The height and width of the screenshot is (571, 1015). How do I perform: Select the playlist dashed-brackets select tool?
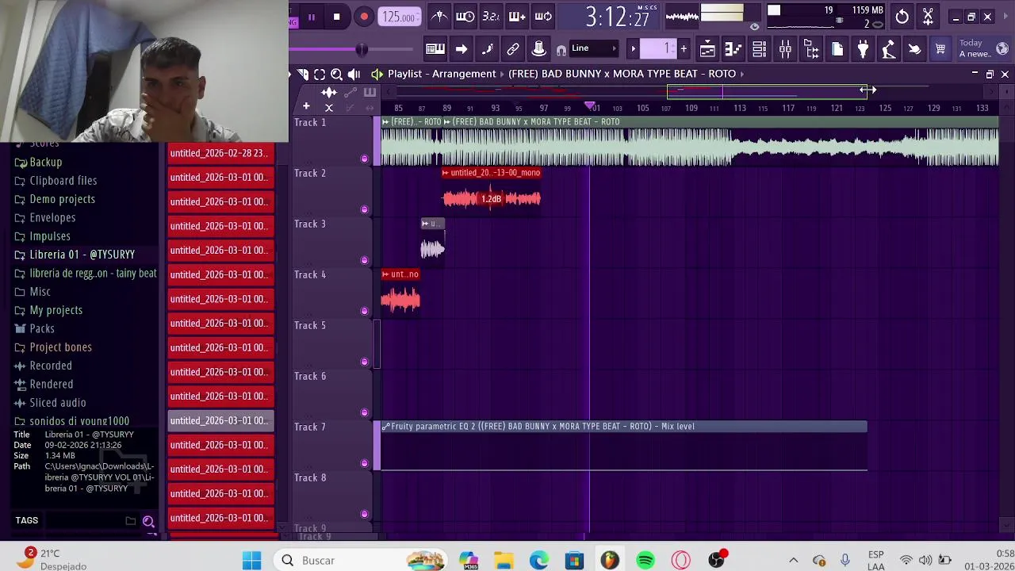320,74
